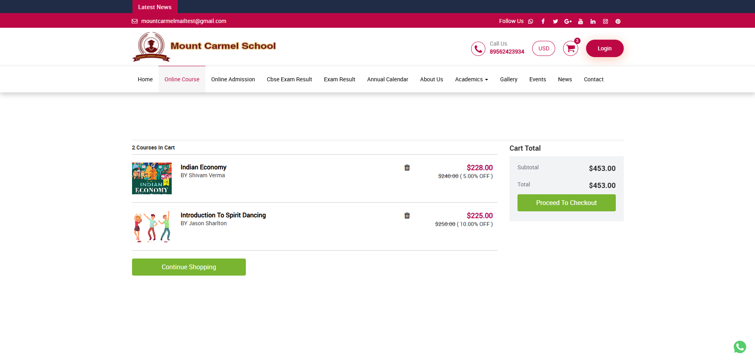
Task: Open the USD currency selector
Action: (543, 48)
